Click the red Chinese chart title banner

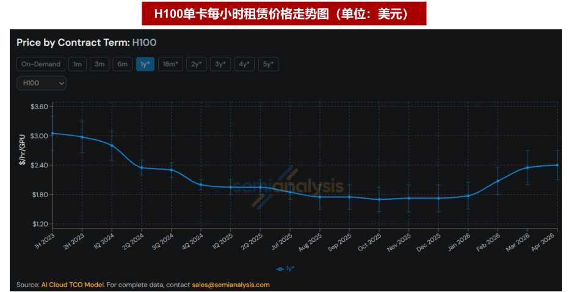click(x=284, y=13)
